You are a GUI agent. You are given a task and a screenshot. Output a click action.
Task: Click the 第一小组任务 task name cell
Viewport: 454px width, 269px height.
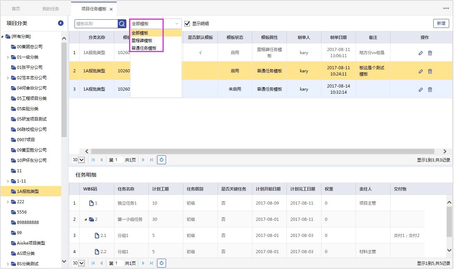[131, 219]
